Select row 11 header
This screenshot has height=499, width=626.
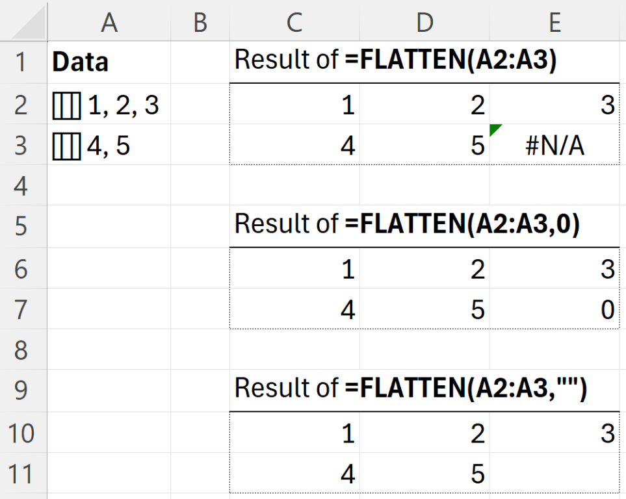point(23,474)
